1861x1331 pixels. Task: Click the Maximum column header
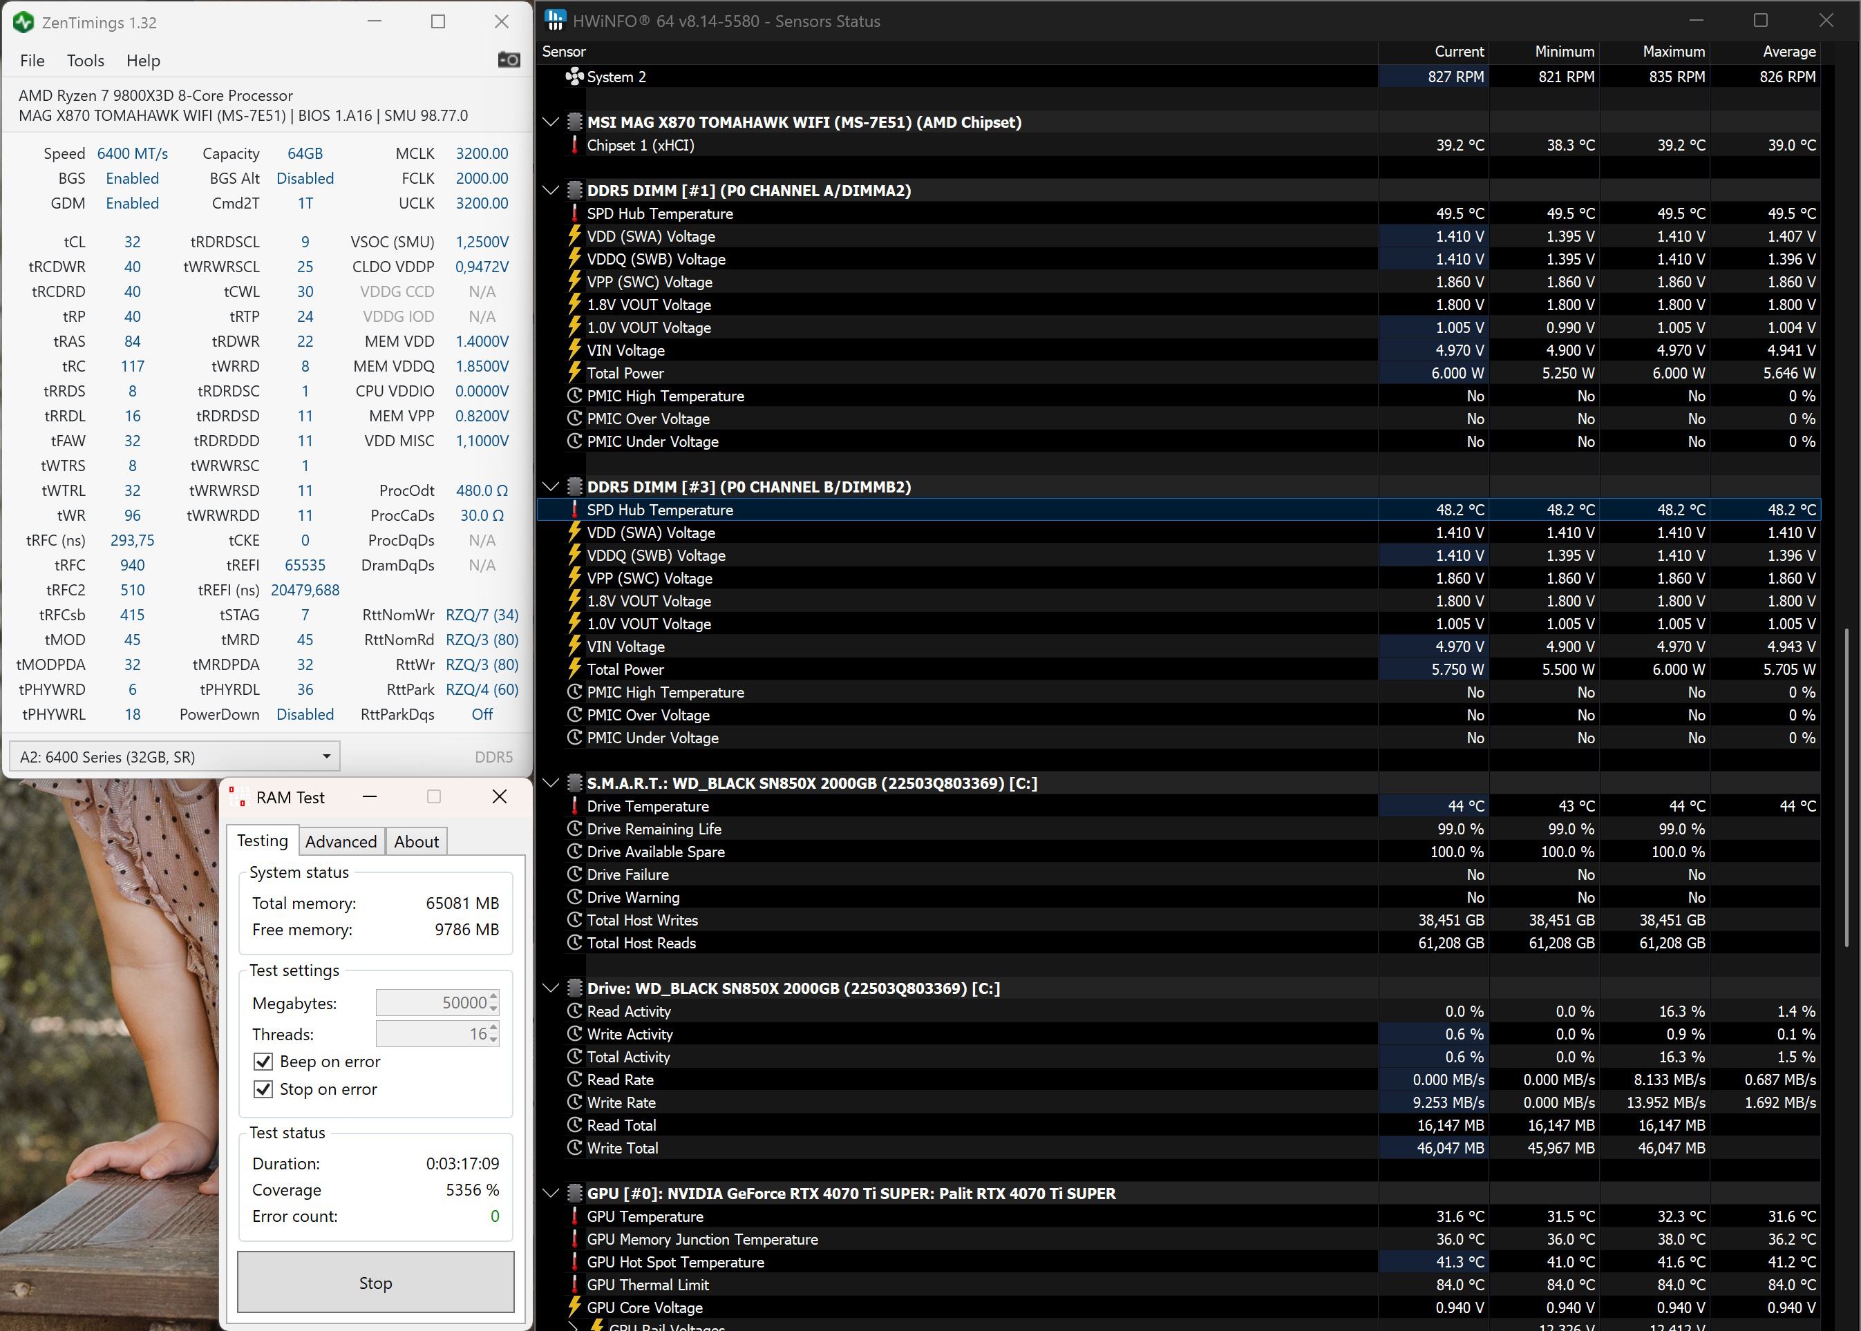pos(1655,52)
